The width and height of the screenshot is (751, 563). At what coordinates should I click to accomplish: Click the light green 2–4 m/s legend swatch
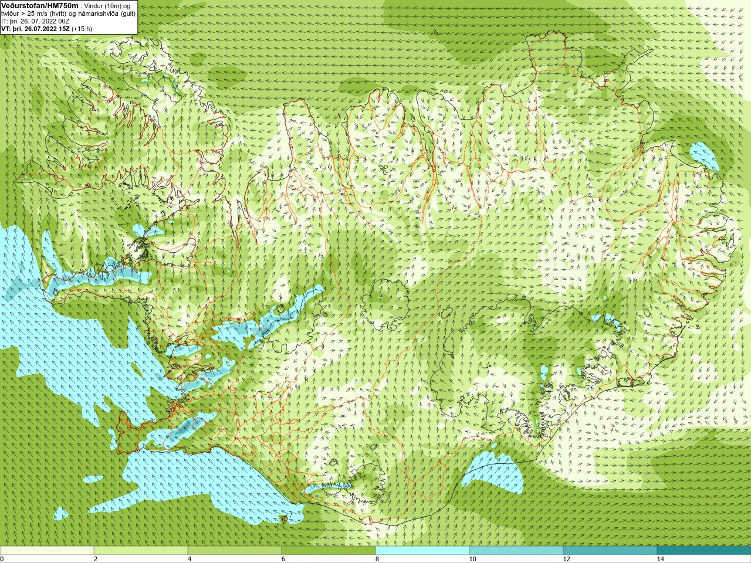click(141, 551)
